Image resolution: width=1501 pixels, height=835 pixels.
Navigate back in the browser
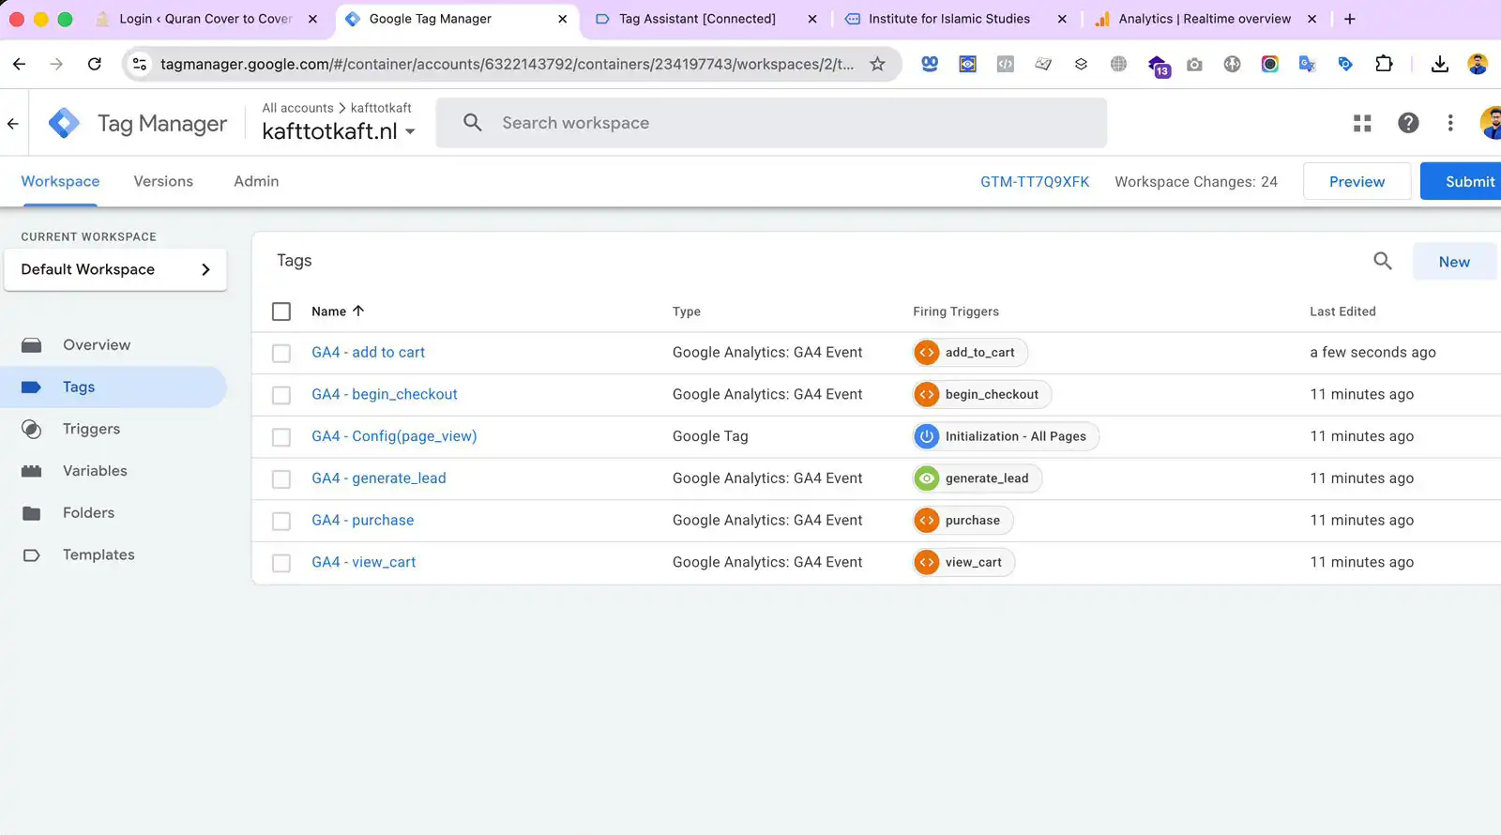[x=20, y=64]
